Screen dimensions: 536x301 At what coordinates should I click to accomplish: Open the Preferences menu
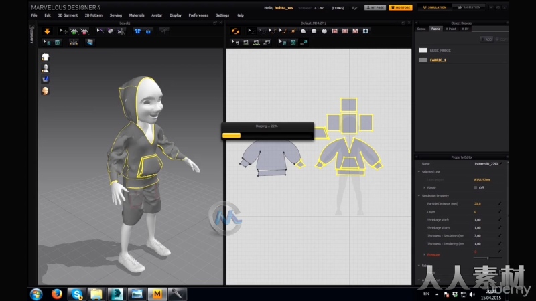pyautogui.click(x=198, y=15)
